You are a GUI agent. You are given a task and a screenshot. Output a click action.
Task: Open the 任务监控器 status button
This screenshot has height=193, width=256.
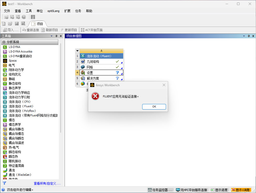pos(161,190)
